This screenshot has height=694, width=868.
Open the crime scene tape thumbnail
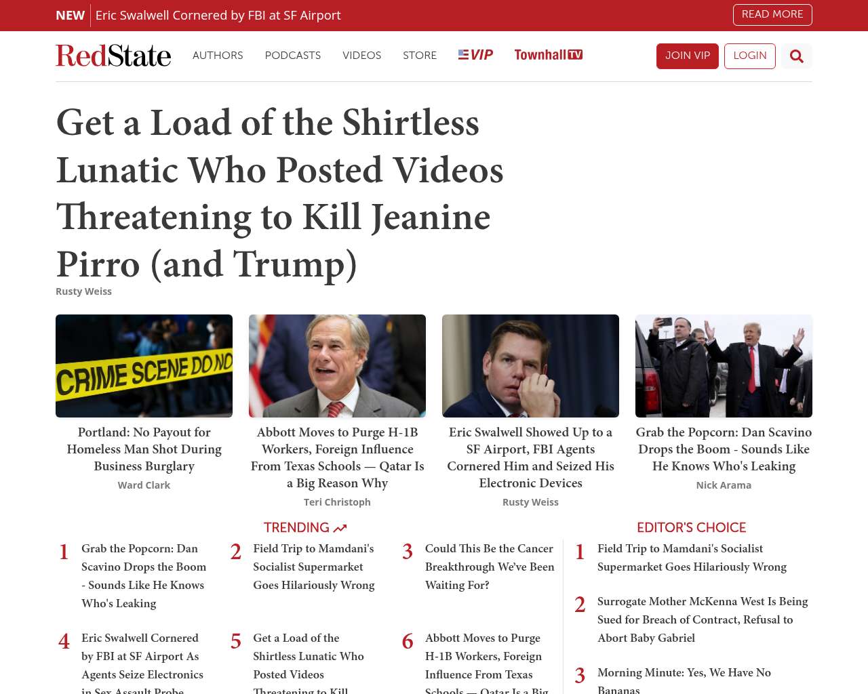(x=144, y=366)
